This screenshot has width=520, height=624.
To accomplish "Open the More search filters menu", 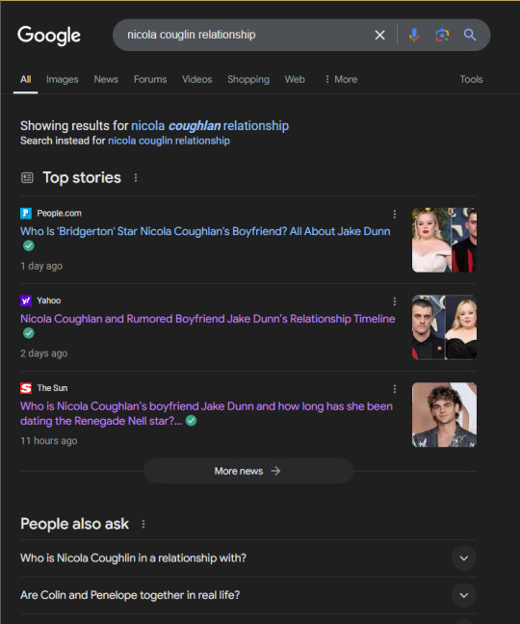I will [341, 79].
